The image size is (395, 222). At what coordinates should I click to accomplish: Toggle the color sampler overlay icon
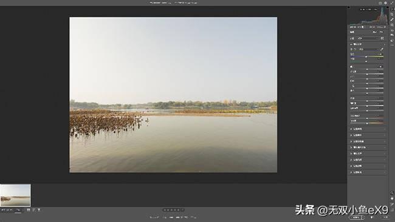[x=392, y=204]
